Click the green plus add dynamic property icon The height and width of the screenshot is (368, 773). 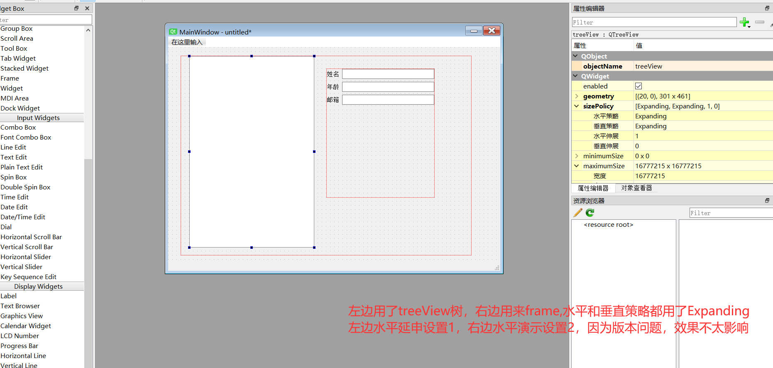click(x=744, y=22)
